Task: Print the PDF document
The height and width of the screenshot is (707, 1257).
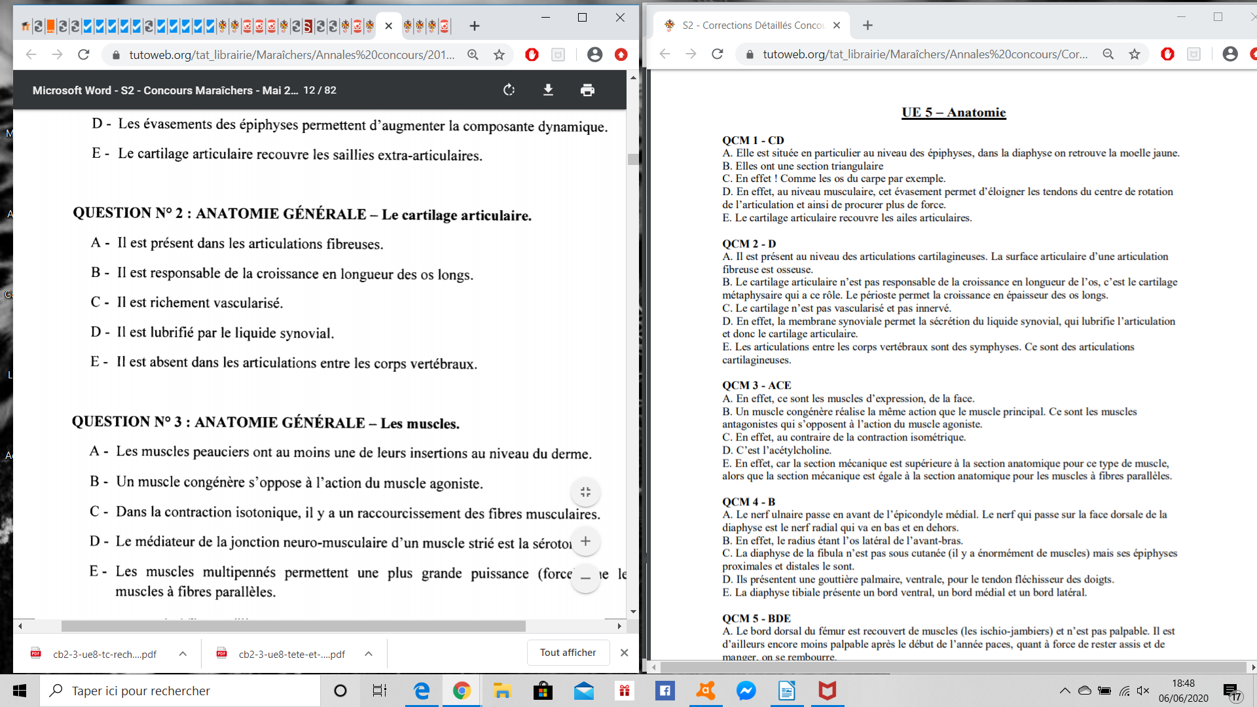Action: tap(587, 90)
